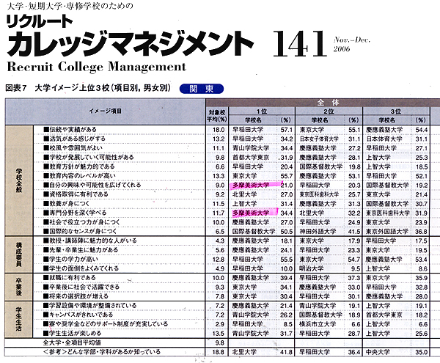Viewport: 440px width, 363px height.
Task: Click the '日本体育大学' cell
Action: [384, 139]
